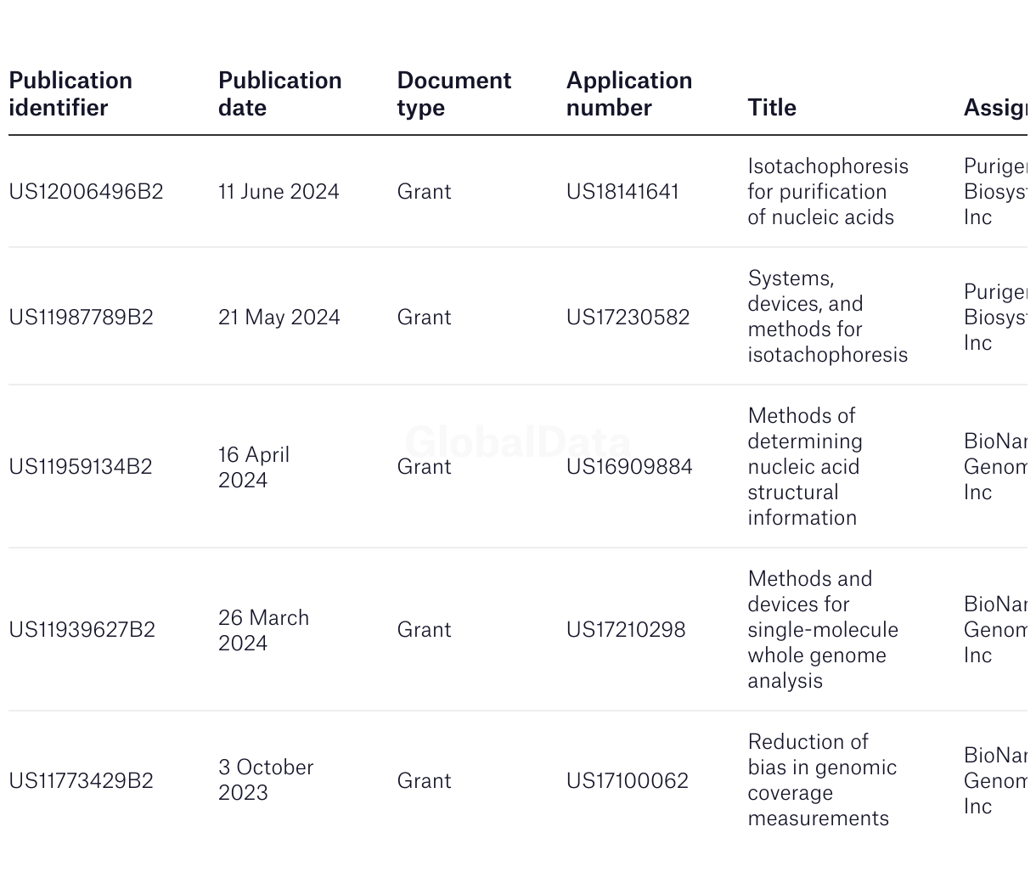The width and height of the screenshot is (1036, 883).
Task: Select publication identifier US11987789B2
Action: (81, 318)
